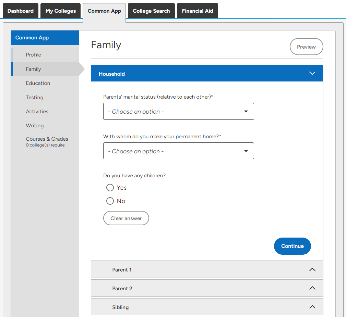346x317 pixels.
Task: Click the Family page heading
Action: point(106,45)
